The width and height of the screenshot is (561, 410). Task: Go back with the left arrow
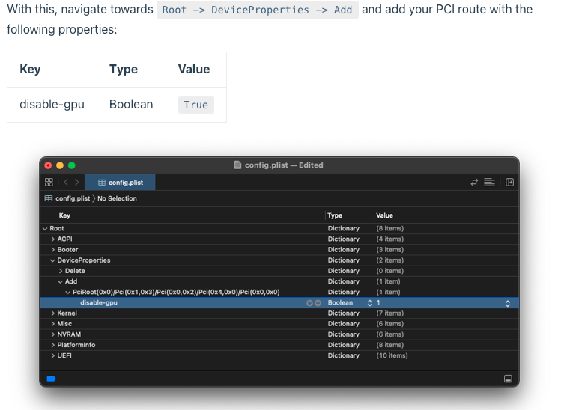pos(66,183)
